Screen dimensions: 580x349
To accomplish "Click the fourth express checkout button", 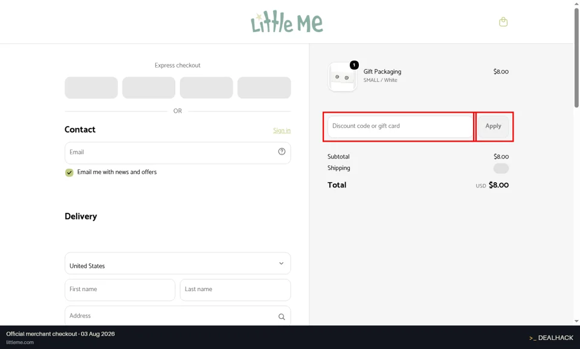I will pyautogui.click(x=264, y=88).
